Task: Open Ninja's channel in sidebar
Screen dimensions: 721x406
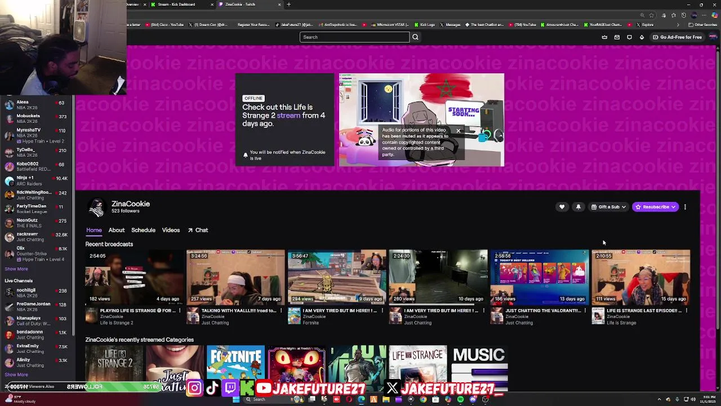Action: [37, 180]
